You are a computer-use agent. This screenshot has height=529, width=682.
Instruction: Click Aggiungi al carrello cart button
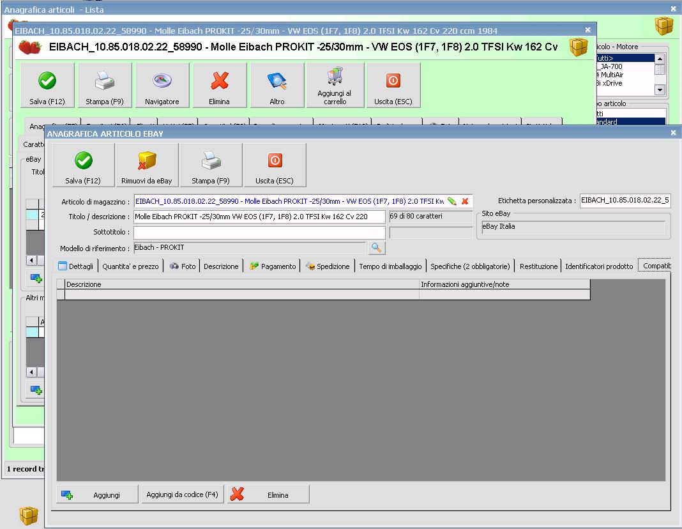pos(335,85)
